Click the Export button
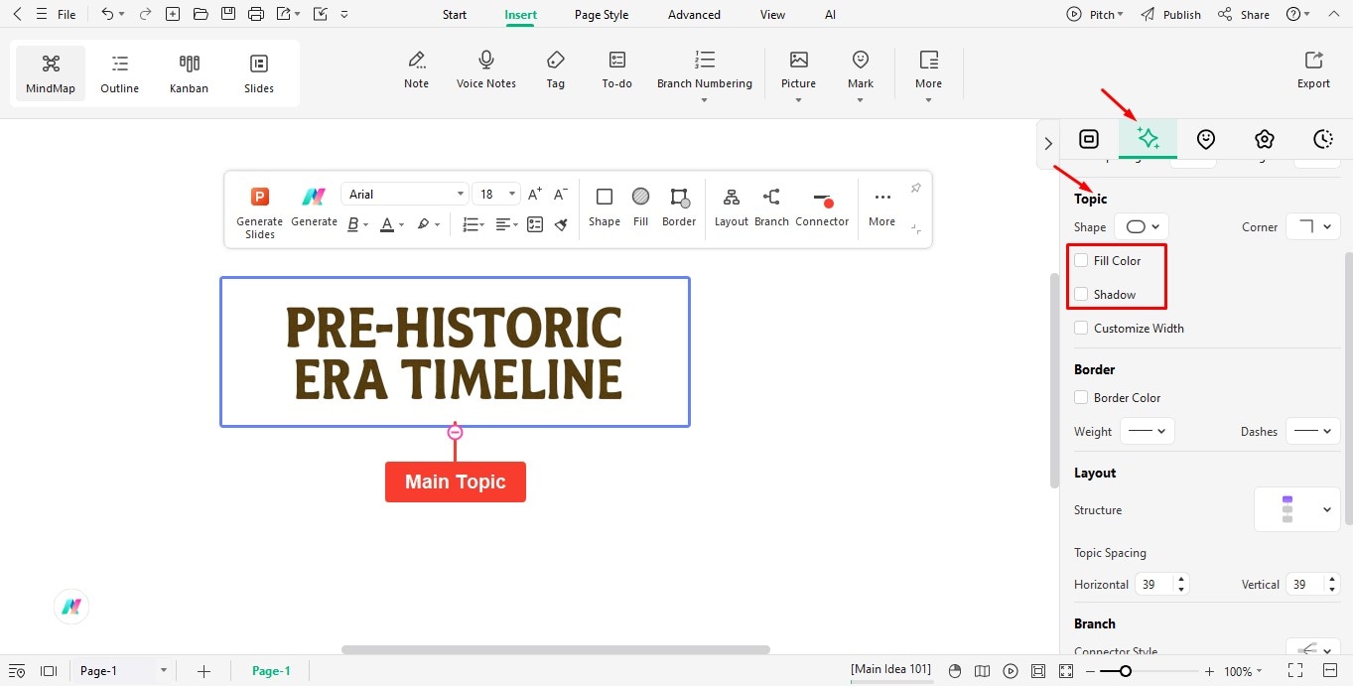Screen dimensions: 1353x686 point(1313,70)
